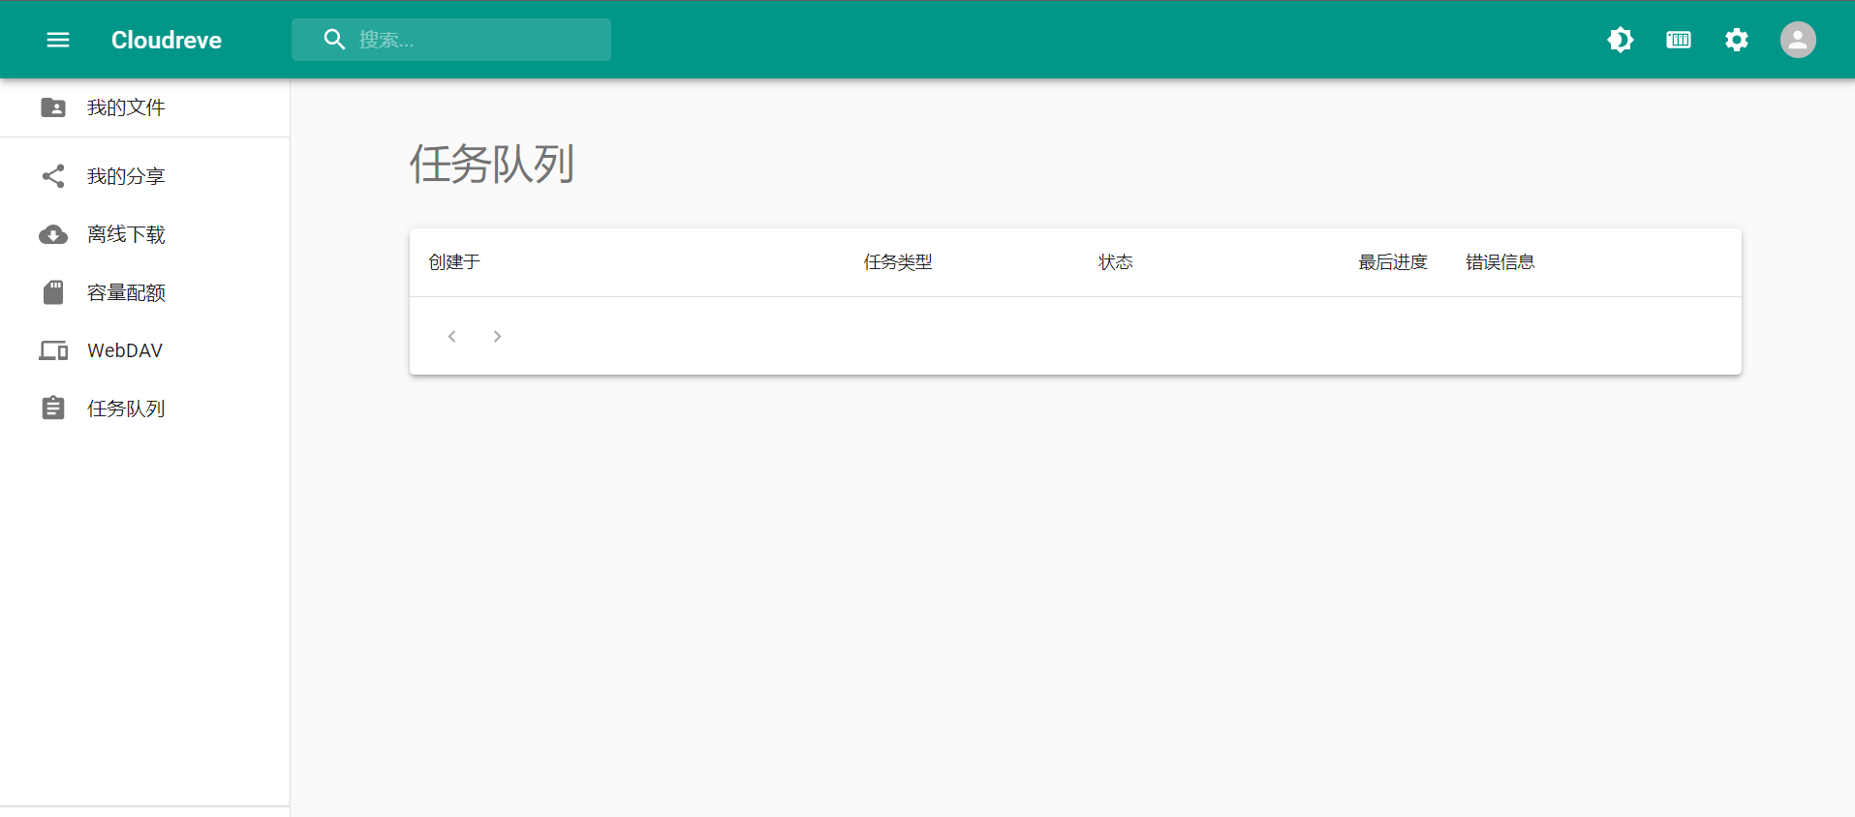Image resolution: width=1855 pixels, height=817 pixels.
Task: Click the Cloudreve logo title
Action: [167, 40]
